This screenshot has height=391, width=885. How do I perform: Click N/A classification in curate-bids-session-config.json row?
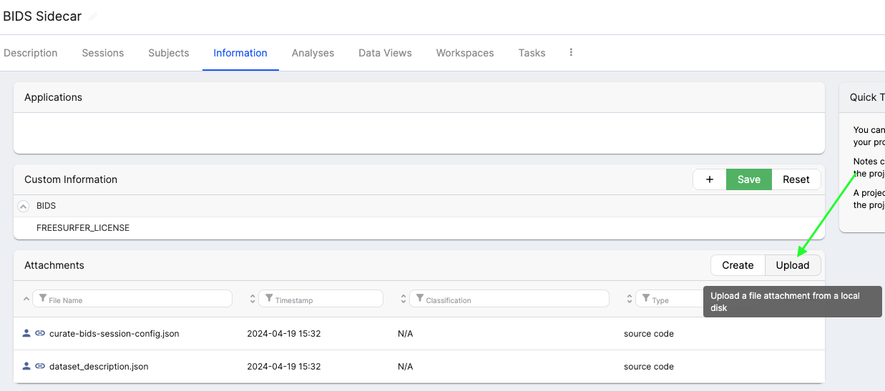point(406,334)
